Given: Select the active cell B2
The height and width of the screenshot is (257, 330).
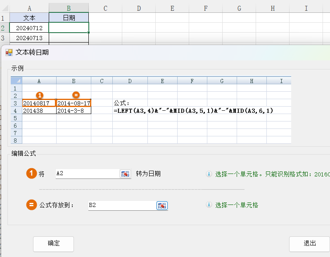Looking at the screenshot, I should [x=69, y=28].
